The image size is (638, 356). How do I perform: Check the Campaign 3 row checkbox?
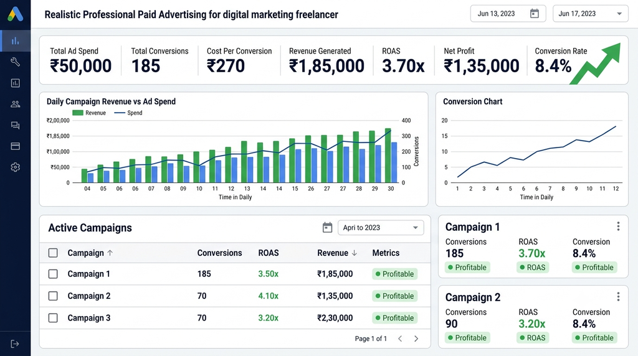pos(53,318)
